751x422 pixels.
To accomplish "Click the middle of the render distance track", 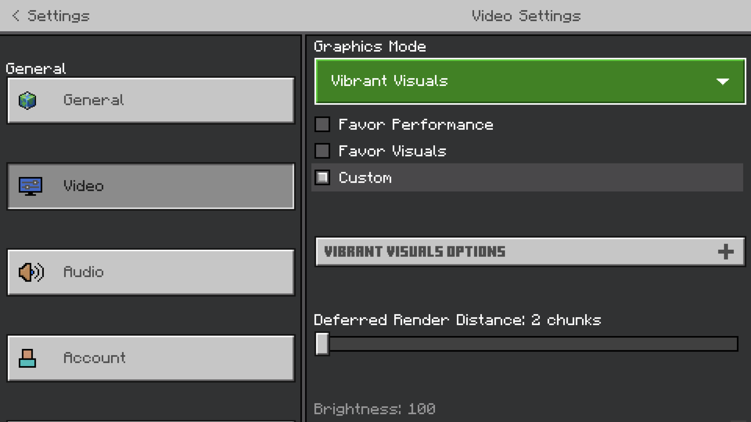I will 531,344.
